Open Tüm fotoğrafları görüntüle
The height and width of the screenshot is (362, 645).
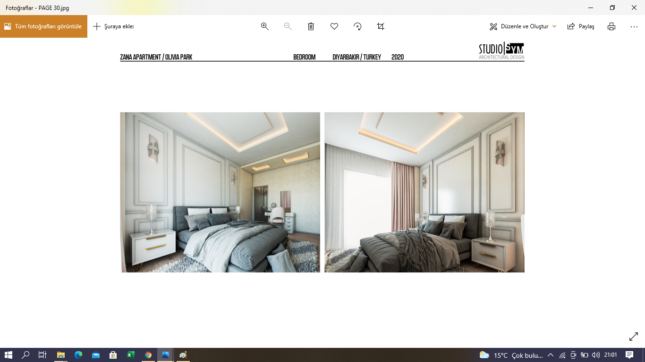(x=43, y=26)
